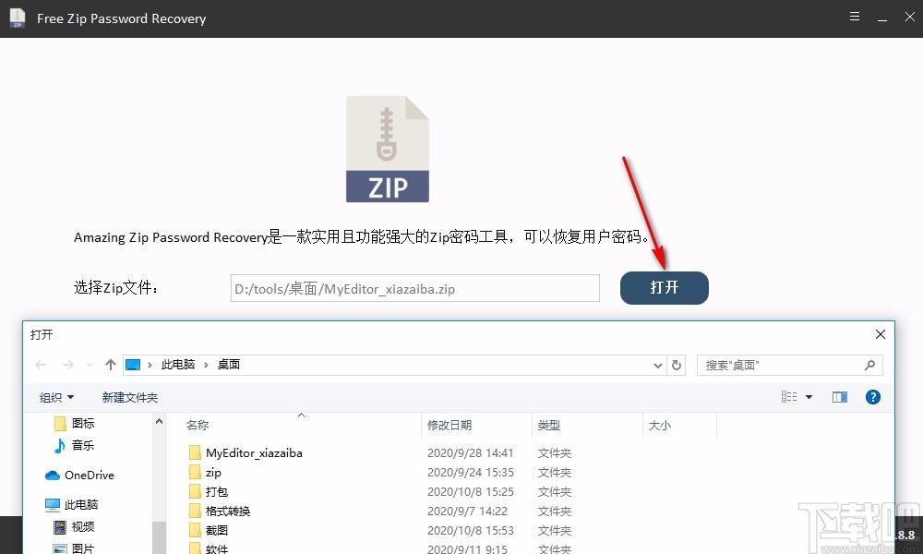Sort by 类型 column header
The height and width of the screenshot is (554, 923).
548,425
